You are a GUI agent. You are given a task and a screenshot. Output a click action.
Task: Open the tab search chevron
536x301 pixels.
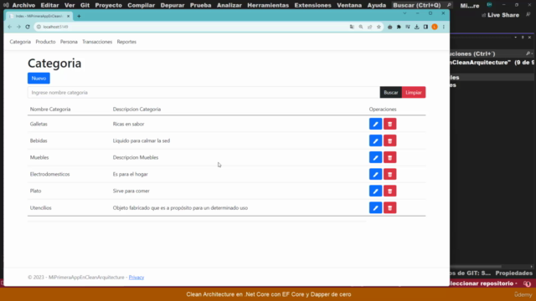click(405, 13)
